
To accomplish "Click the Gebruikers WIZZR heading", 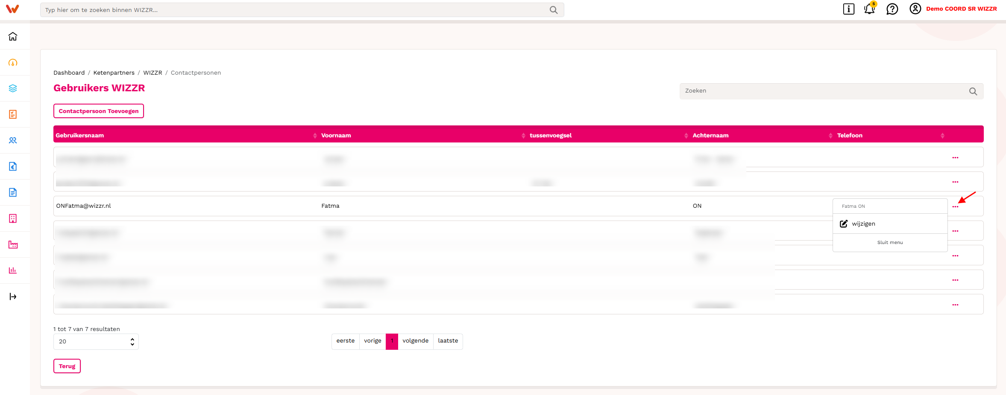I will point(99,88).
